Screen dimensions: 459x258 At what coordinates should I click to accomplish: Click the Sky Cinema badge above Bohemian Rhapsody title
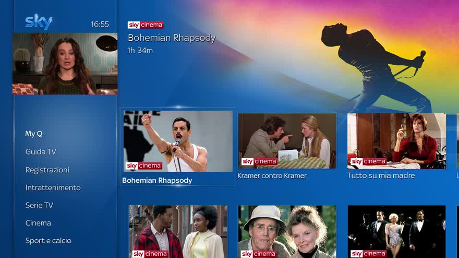click(x=146, y=25)
